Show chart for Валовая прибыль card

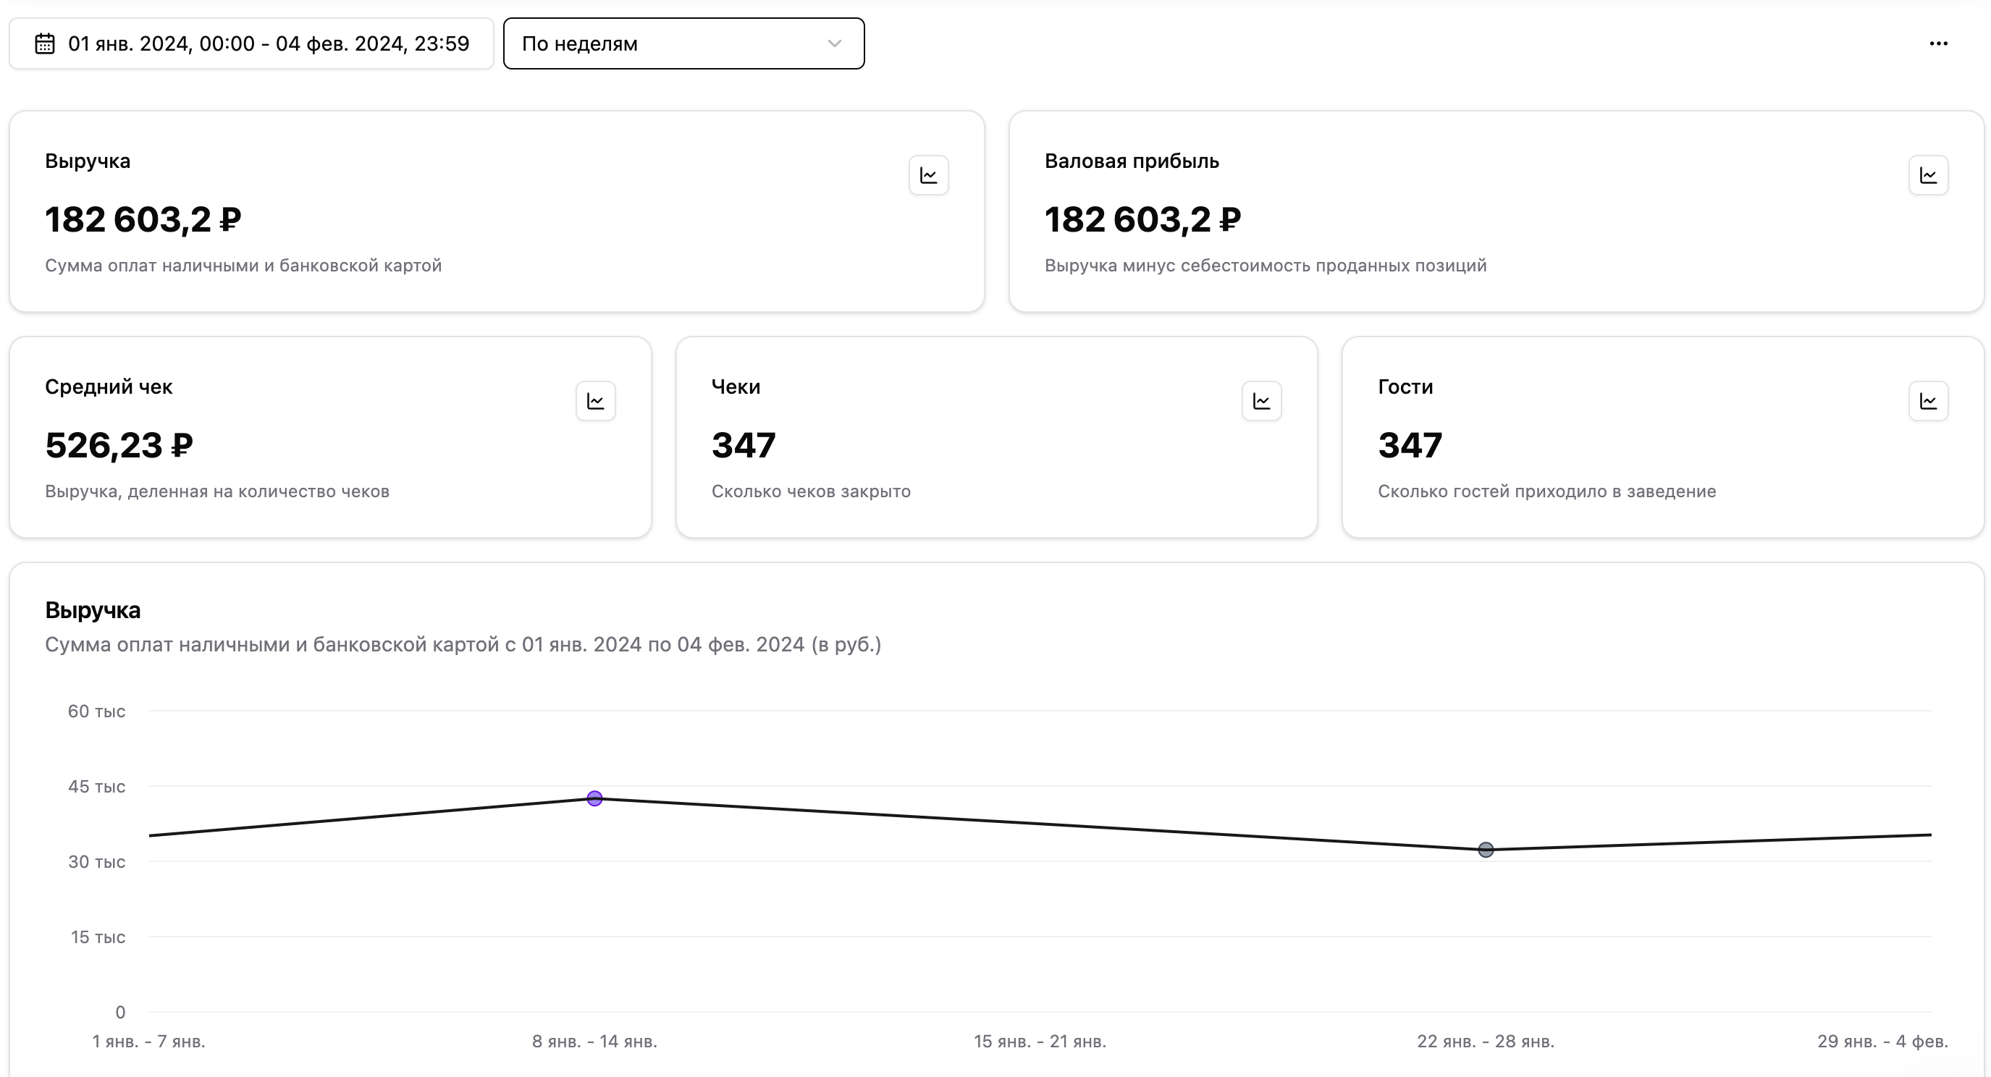click(x=1927, y=175)
